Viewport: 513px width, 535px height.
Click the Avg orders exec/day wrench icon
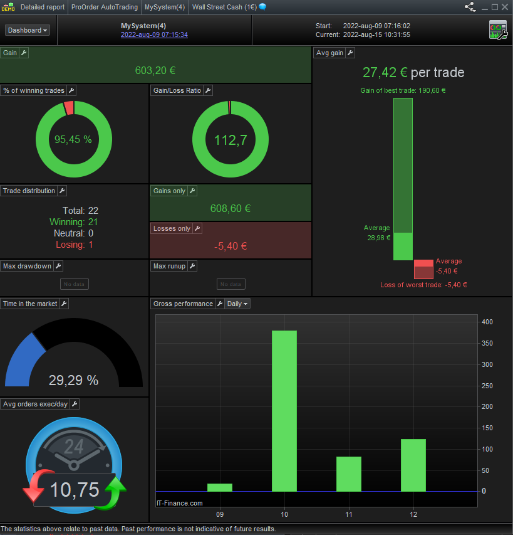point(75,404)
